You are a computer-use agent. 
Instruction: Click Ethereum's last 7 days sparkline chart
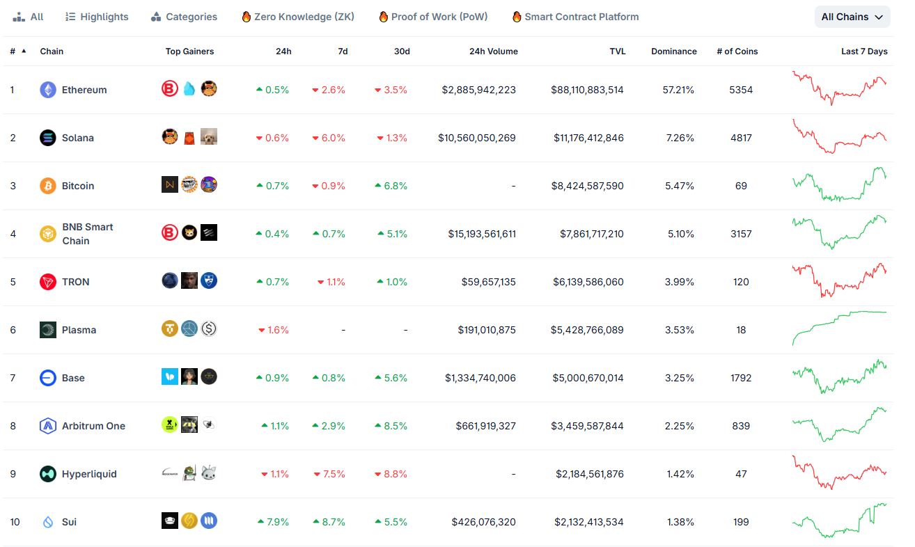click(x=839, y=88)
